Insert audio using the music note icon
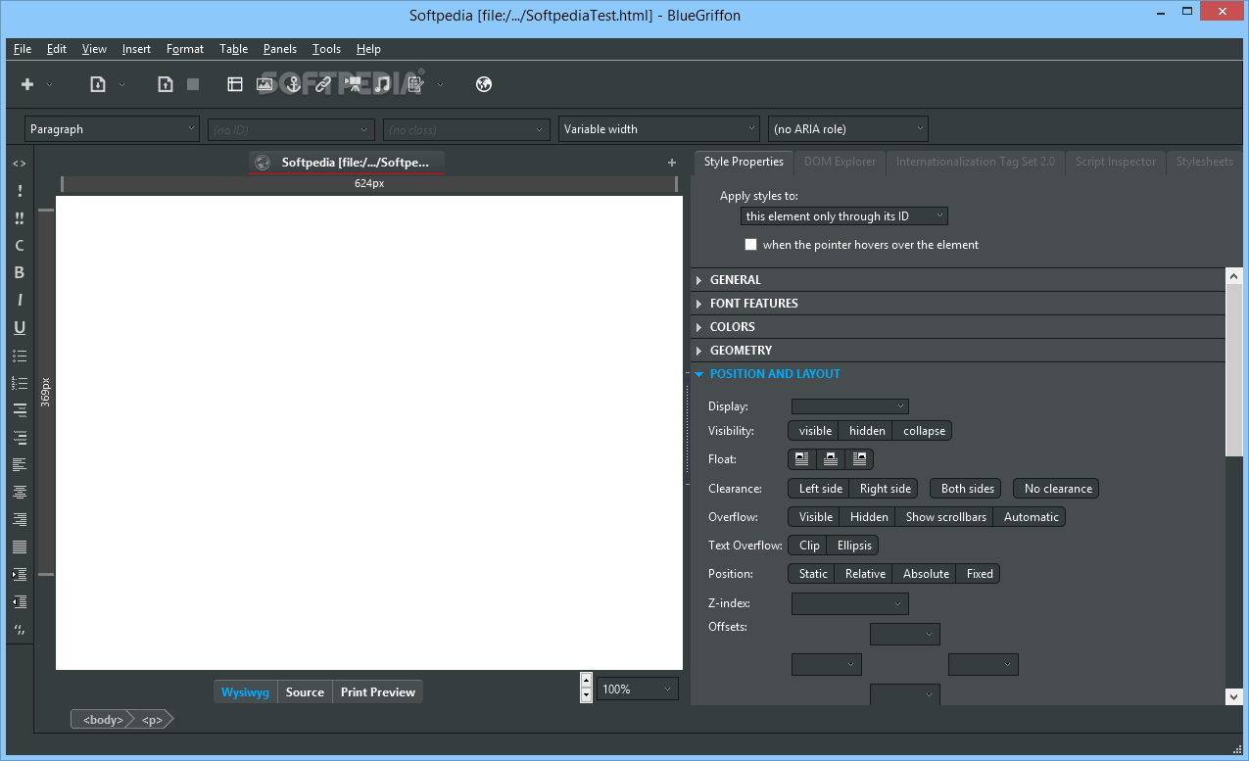The image size is (1249, 761). click(382, 84)
